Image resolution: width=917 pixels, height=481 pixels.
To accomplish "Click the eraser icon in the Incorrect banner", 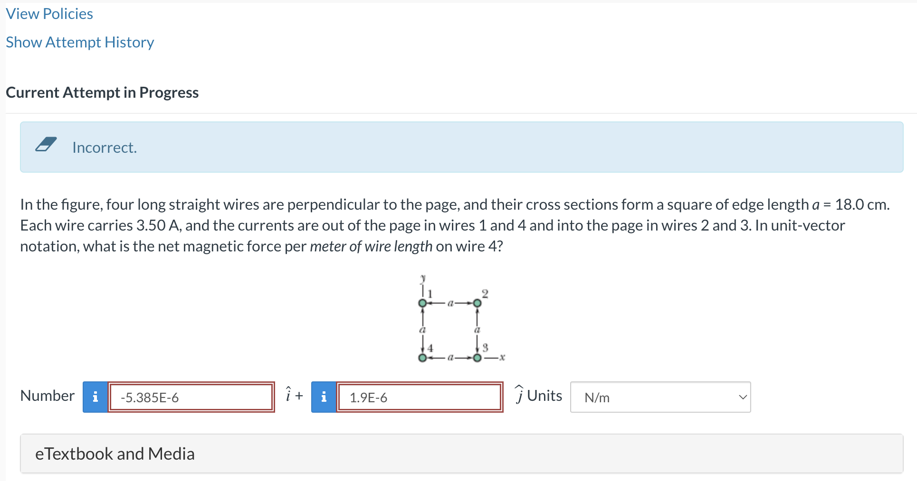I will (46, 145).
